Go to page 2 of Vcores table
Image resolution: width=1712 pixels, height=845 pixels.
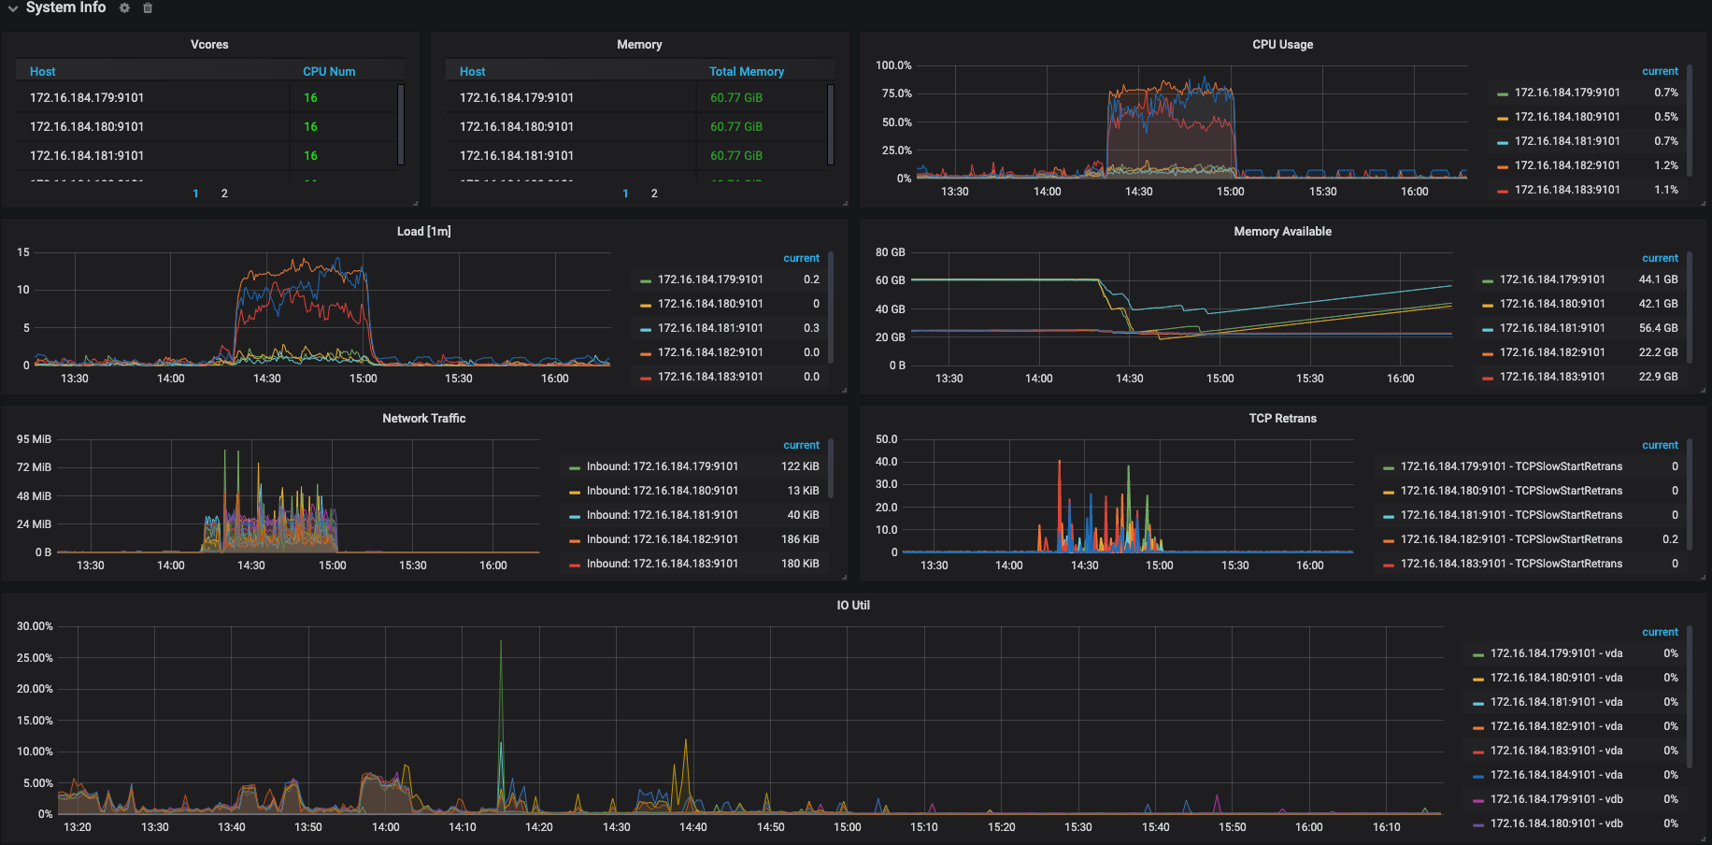click(224, 193)
